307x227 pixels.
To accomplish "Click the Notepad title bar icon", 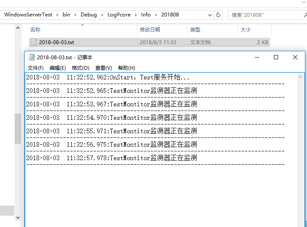I will coord(31,57).
